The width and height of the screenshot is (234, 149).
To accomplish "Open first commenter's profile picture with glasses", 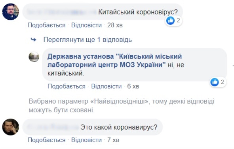I will coord(11,12).
